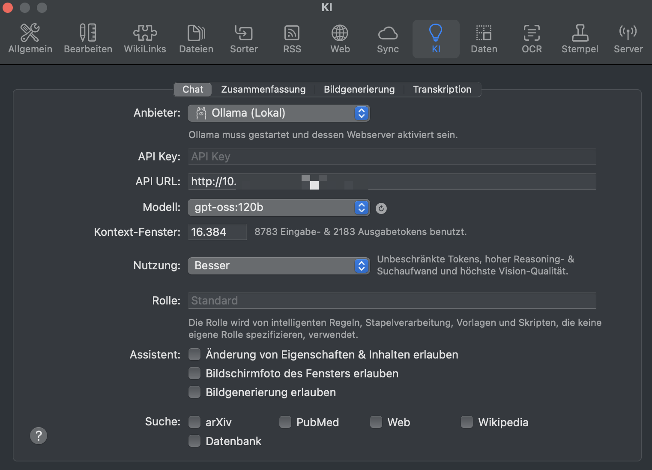This screenshot has width=652, height=470.
Task: Open the Sorter preferences icon
Action: tap(244, 39)
